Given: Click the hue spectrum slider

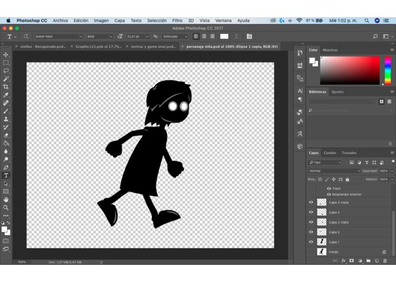Looking at the screenshot, I should click(387, 70).
